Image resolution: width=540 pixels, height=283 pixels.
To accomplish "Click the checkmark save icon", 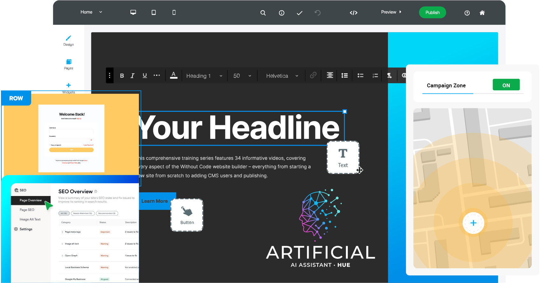I will pos(299,13).
